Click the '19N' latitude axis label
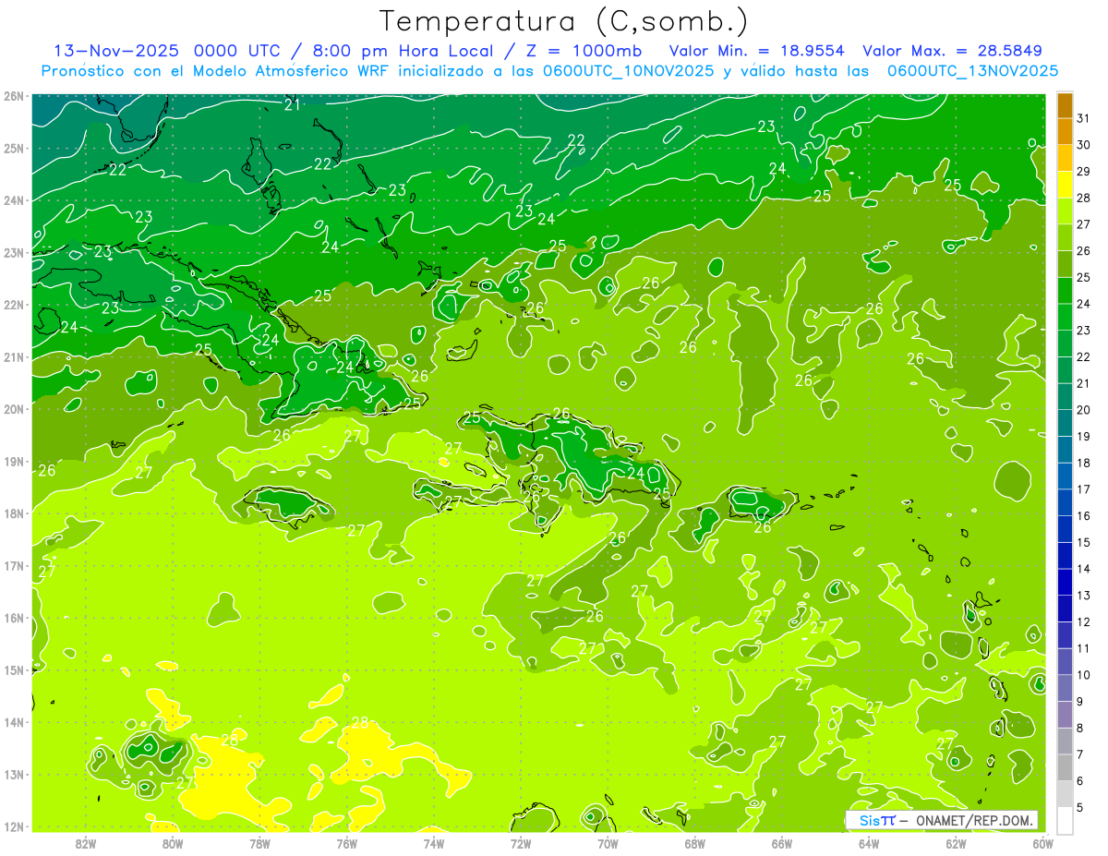 (14, 461)
